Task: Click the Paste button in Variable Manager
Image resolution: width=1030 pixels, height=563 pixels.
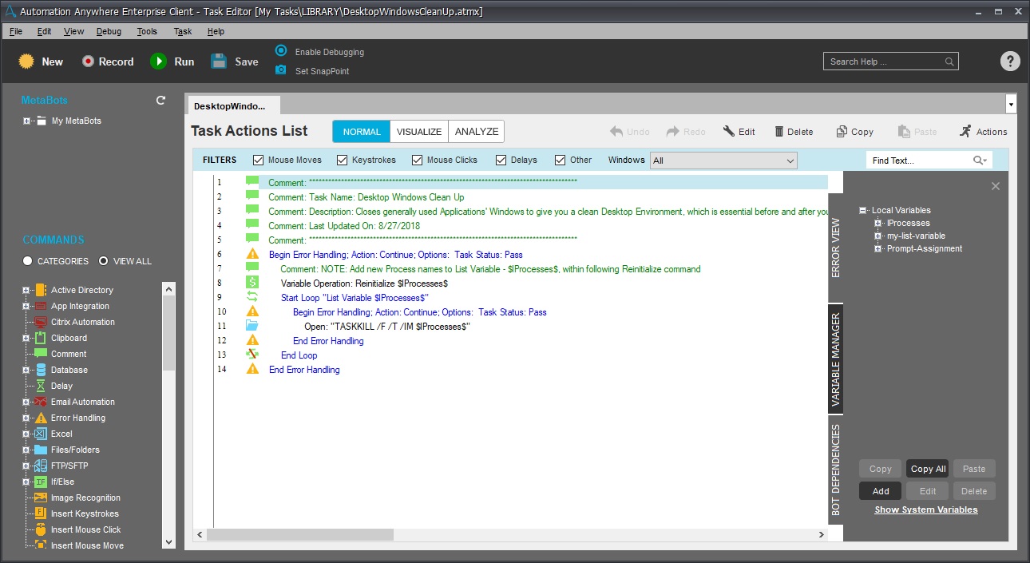Action: click(974, 469)
